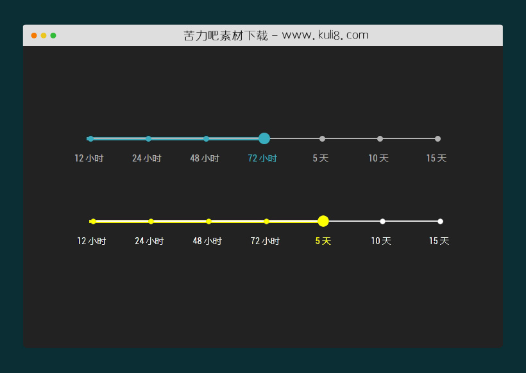Screen dimensions: 526x373
Task: Pick the 10天 dot on the lower slider
Action: [382, 221]
